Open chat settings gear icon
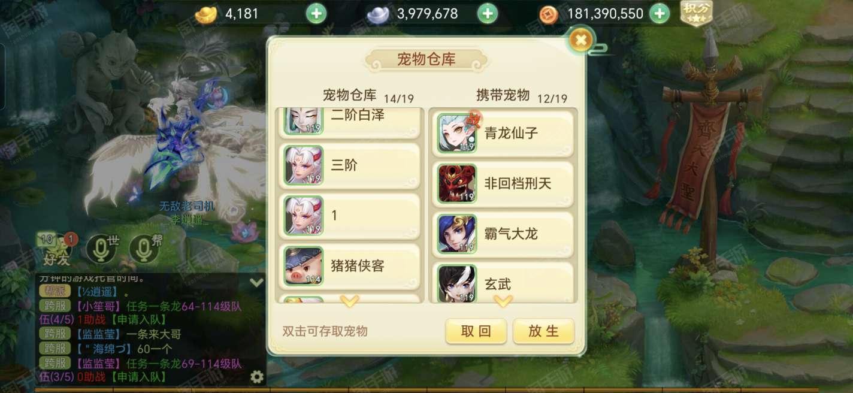This screenshot has height=393, width=853. (257, 377)
